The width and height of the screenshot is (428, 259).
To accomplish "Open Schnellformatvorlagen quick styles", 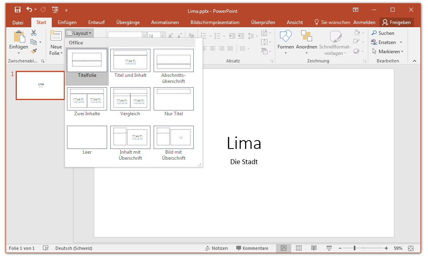I will click(335, 42).
